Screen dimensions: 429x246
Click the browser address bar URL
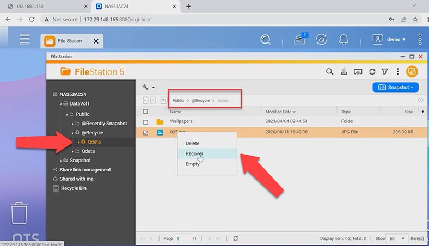[117, 20]
